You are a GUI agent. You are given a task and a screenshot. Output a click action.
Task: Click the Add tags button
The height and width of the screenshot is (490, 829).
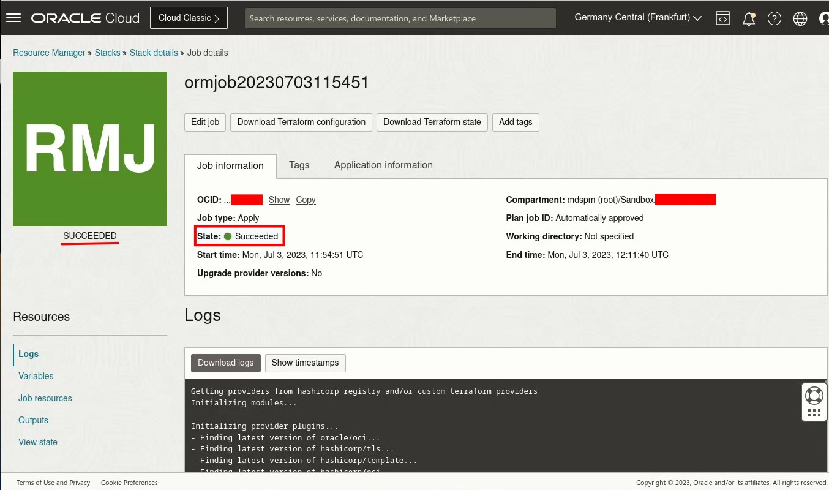(516, 122)
